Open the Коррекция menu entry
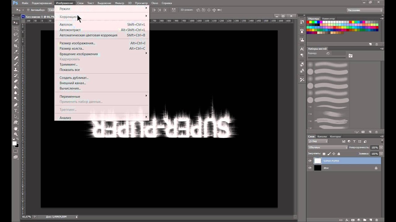 click(x=102, y=17)
